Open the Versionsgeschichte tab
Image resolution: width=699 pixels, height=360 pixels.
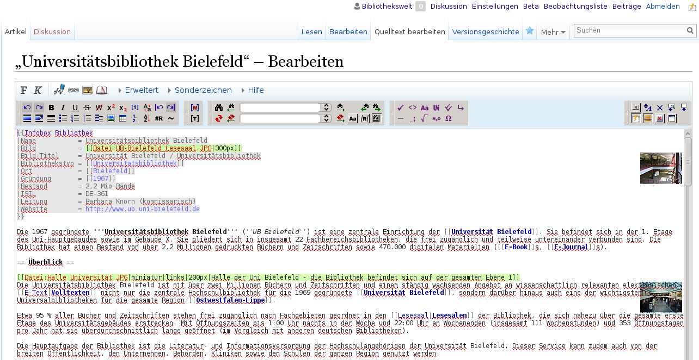[486, 31]
